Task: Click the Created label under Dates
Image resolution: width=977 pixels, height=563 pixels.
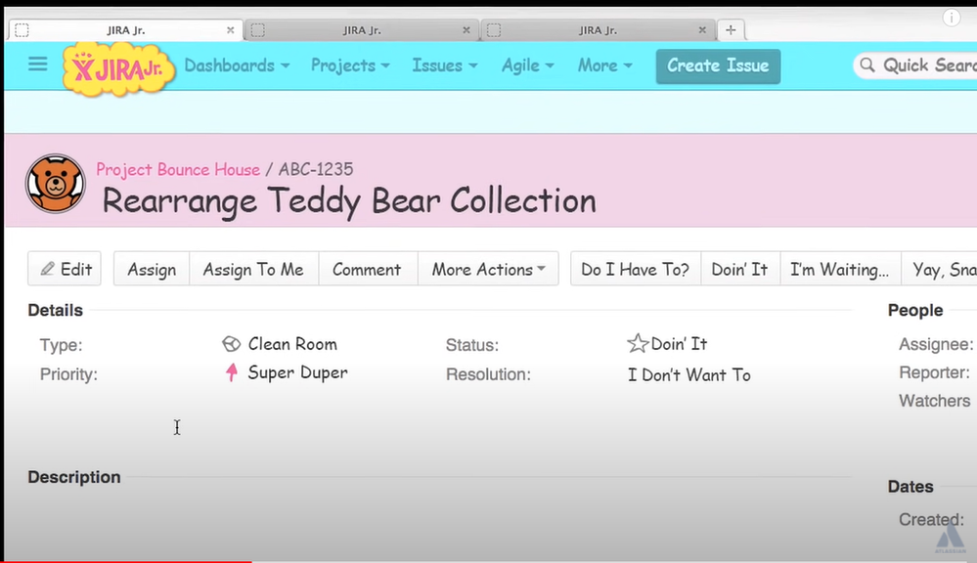Action: pyautogui.click(x=931, y=519)
